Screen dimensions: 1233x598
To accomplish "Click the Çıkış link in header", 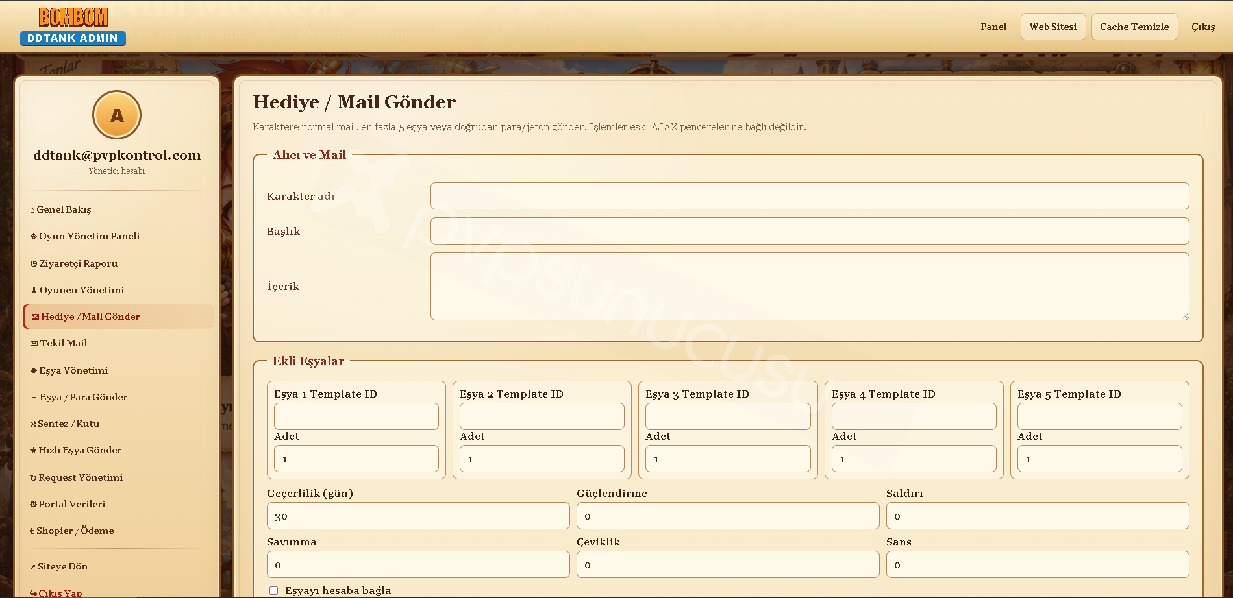I will (1203, 27).
